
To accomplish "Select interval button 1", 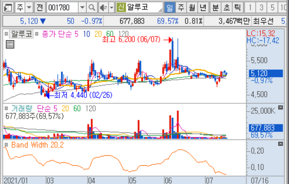I will (250, 8).
